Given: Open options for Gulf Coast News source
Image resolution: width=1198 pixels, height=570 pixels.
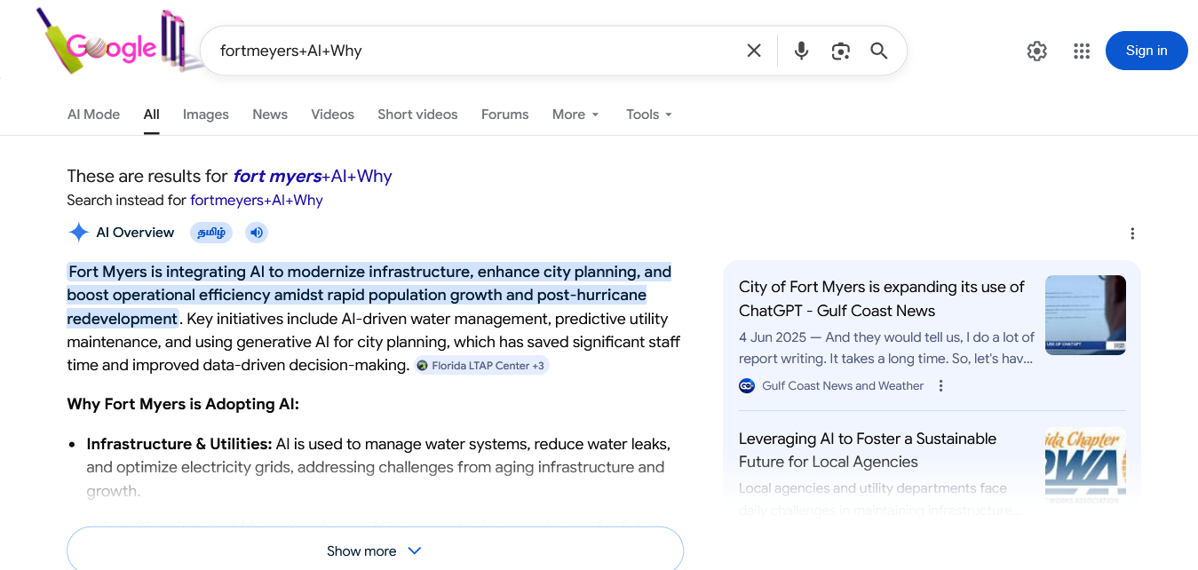Looking at the screenshot, I should click(941, 386).
